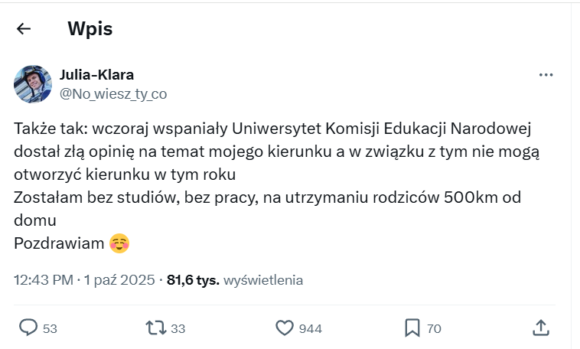The height and width of the screenshot is (349, 580).
Task: Click the Wpis page heading
Action: click(x=90, y=29)
